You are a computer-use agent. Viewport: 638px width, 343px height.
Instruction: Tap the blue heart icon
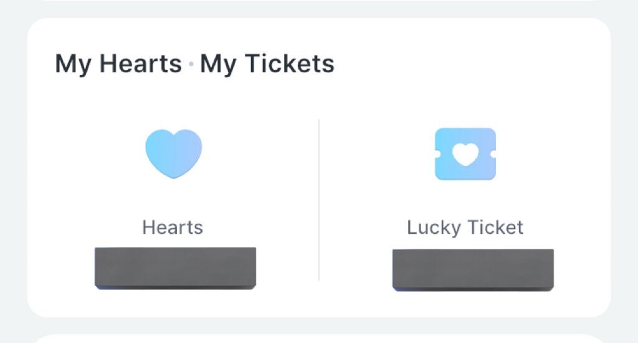(174, 153)
